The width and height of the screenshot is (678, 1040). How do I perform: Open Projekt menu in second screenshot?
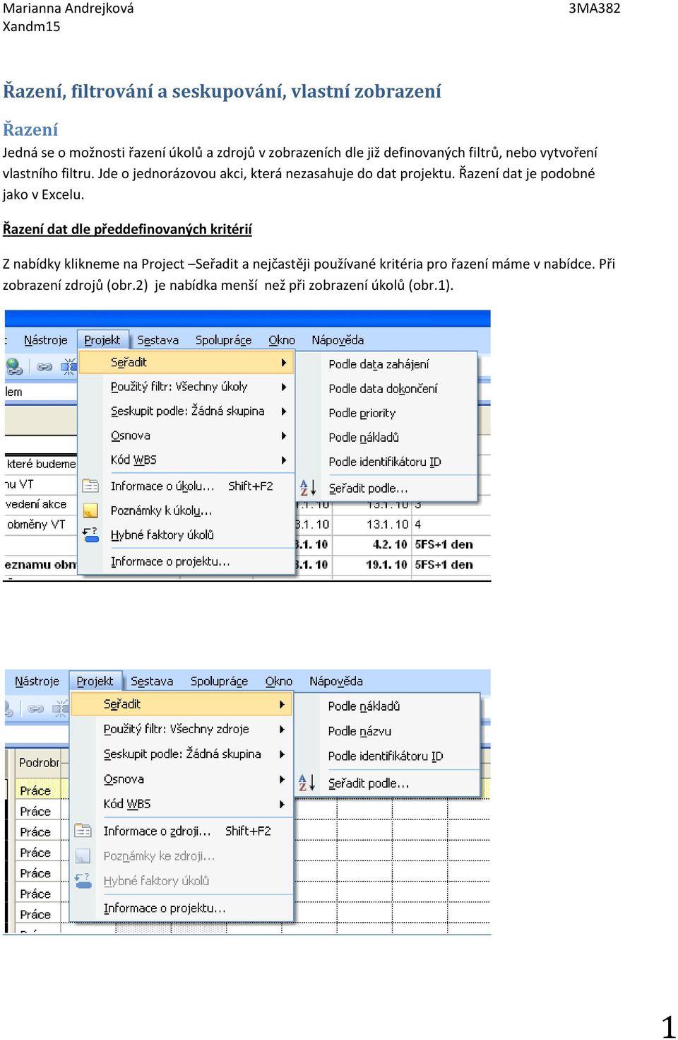point(95,681)
